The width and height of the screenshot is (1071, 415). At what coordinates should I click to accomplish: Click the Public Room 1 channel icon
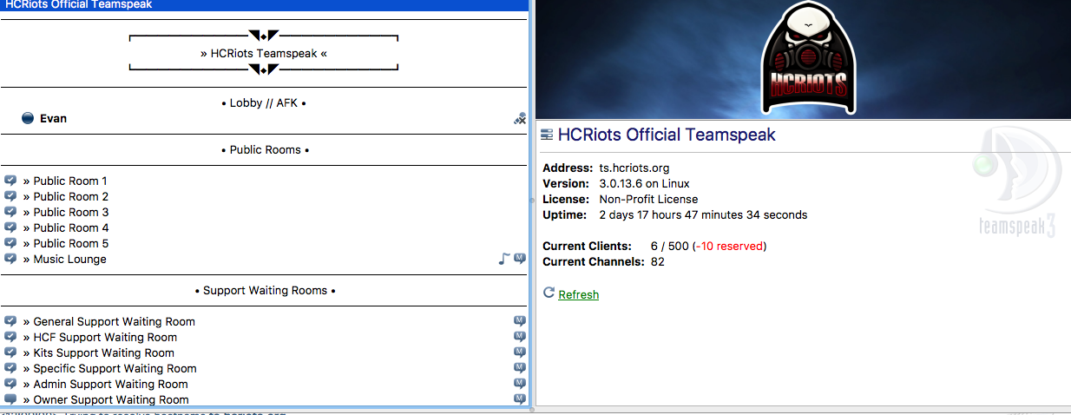[x=10, y=181]
